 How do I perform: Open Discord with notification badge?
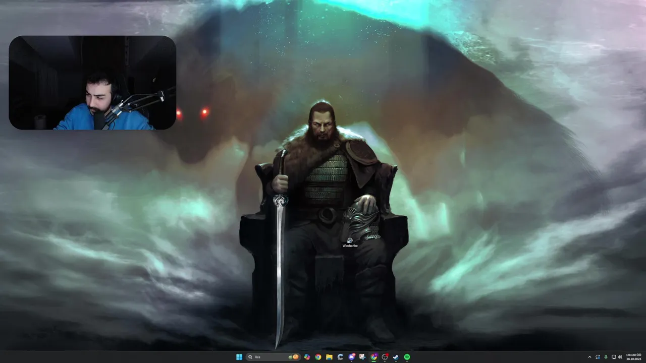click(352, 357)
